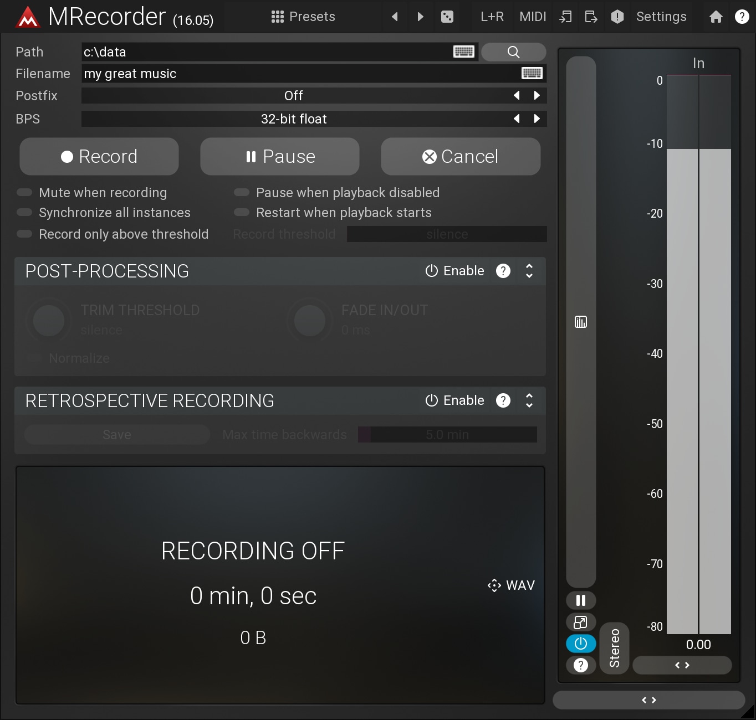This screenshot has height=720, width=756.
Task: Select the previous BPS option arrow
Action: tap(517, 119)
